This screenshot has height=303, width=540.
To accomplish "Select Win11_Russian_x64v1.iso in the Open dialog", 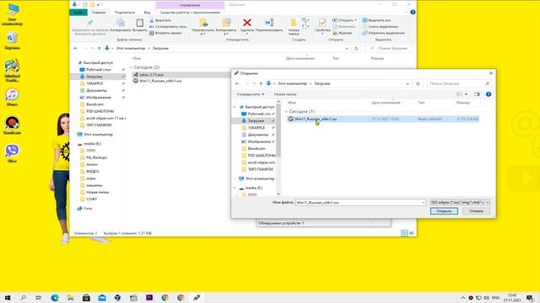I will coord(382,119).
